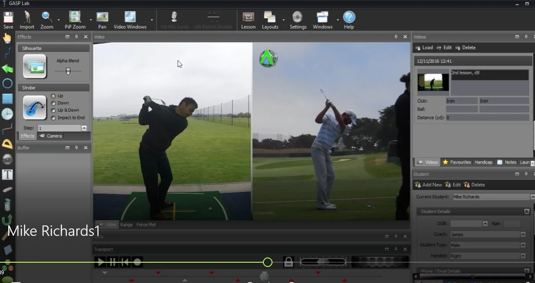Select the Up & Down strobe option
This screenshot has height=283, width=535.
click(x=54, y=110)
